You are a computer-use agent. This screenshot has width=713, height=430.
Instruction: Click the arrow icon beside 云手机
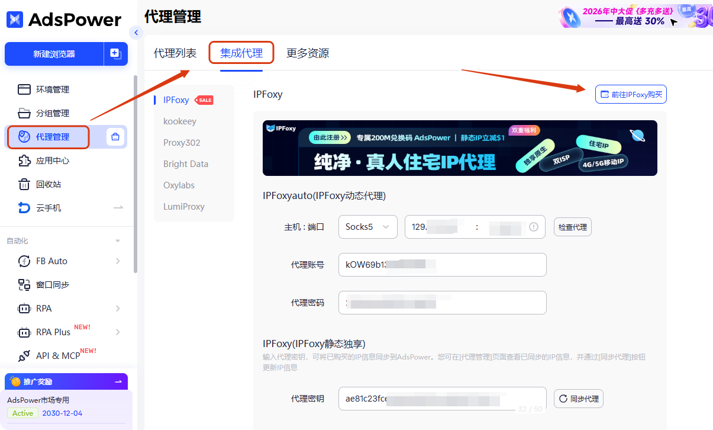click(x=118, y=208)
